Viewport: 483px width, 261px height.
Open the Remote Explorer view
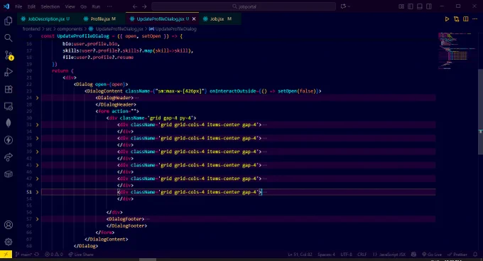9,107
